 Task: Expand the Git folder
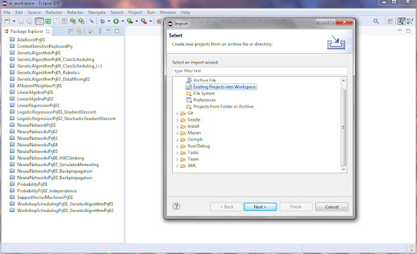tap(178, 114)
